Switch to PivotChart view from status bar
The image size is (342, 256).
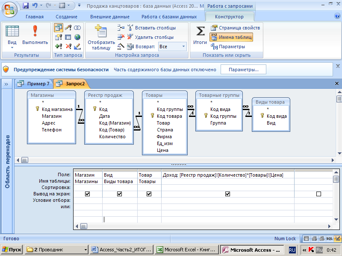click(x=322, y=239)
